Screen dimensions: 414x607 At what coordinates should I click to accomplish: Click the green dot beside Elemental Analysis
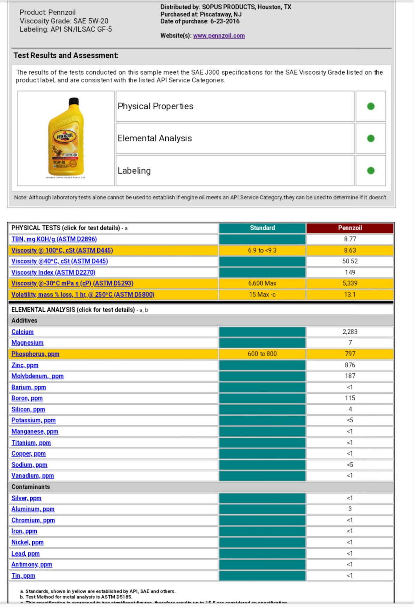point(371,138)
